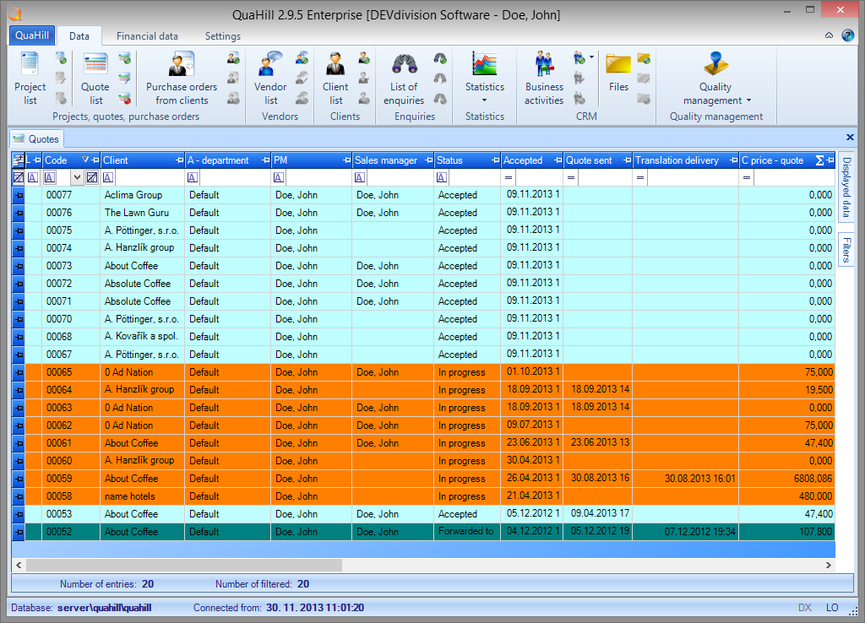Open the Filters side panel
This screenshot has width=865, height=623.
[846, 250]
